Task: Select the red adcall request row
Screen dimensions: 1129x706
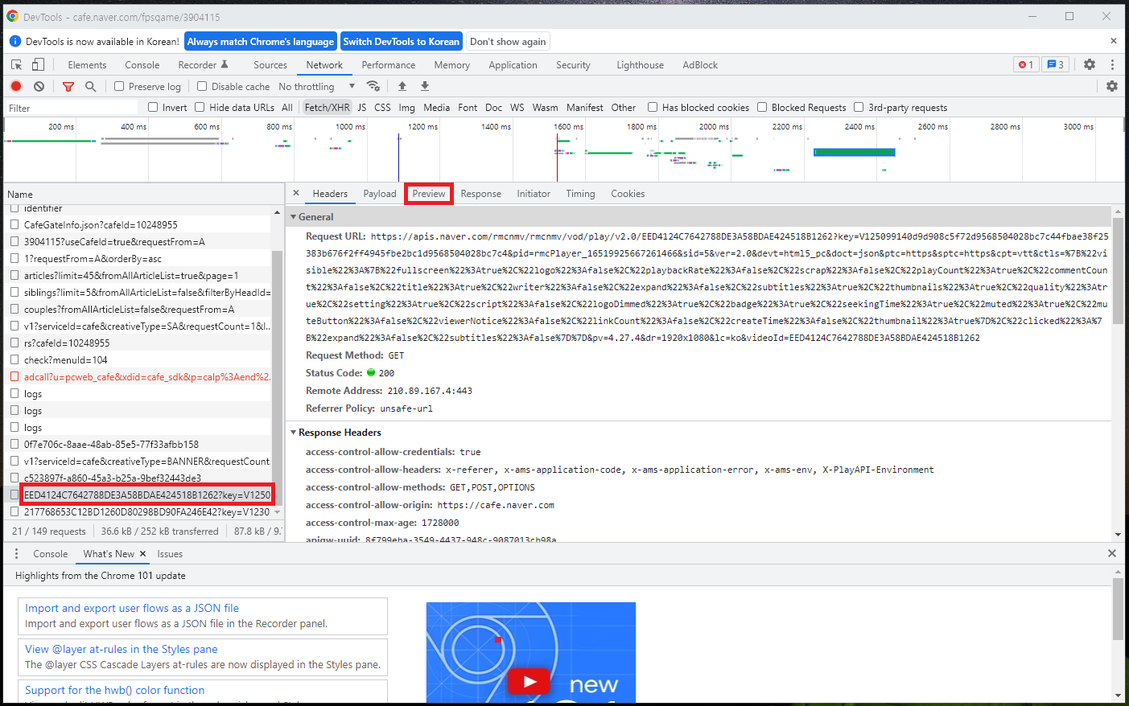Action: pyautogui.click(x=146, y=376)
